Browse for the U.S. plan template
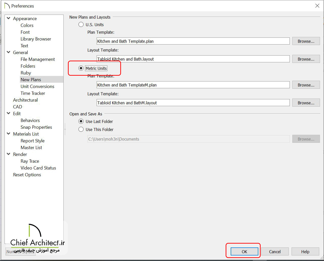This screenshot has height=261, width=324. coord(306,41)
